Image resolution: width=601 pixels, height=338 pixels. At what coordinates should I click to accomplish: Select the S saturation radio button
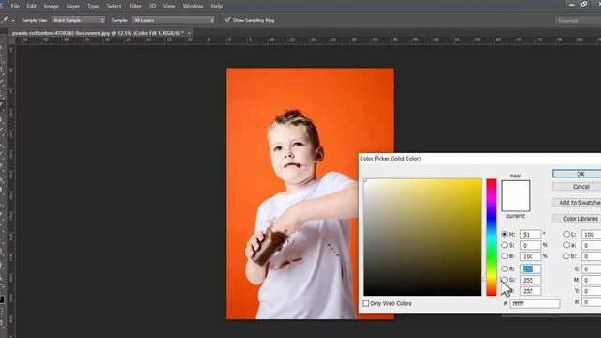point(505,245)
